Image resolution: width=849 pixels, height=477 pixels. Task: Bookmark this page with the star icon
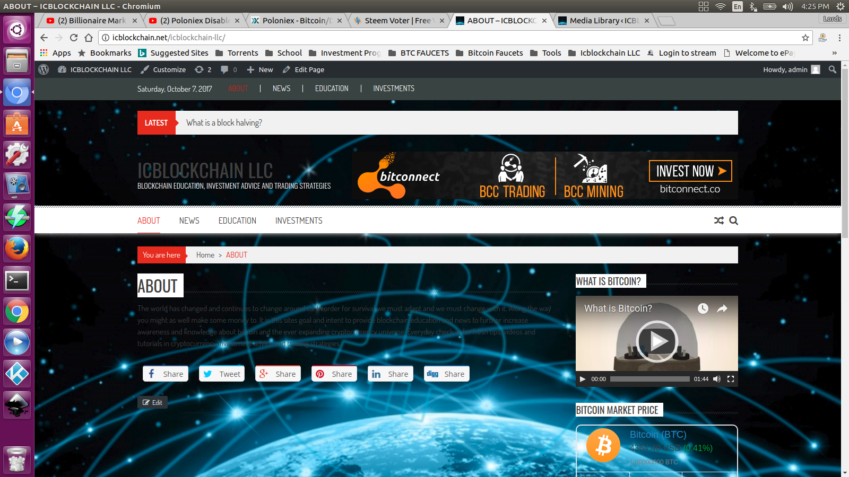click(805, 38)
